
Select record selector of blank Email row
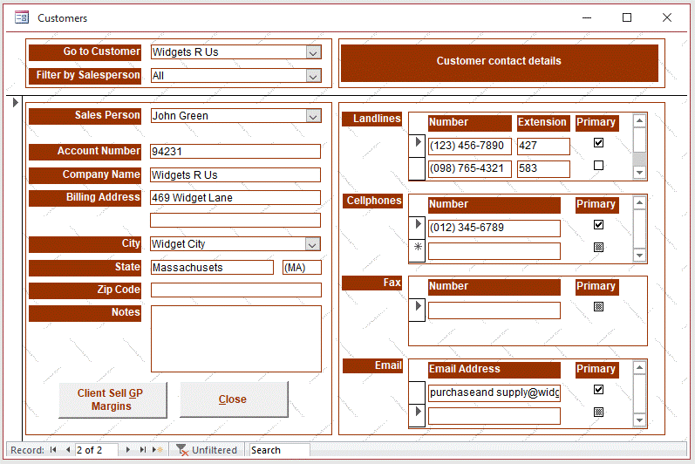coord(418,415)
